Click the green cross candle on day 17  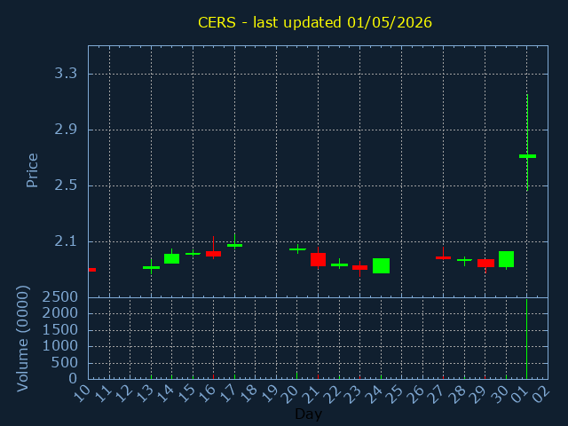point(234,245)
